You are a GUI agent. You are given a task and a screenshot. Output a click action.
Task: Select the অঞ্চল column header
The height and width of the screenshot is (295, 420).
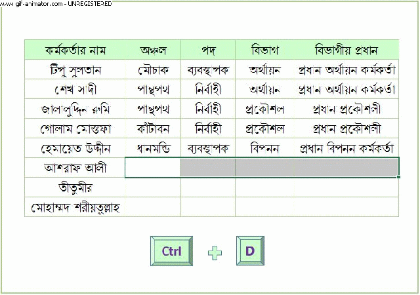153,50
